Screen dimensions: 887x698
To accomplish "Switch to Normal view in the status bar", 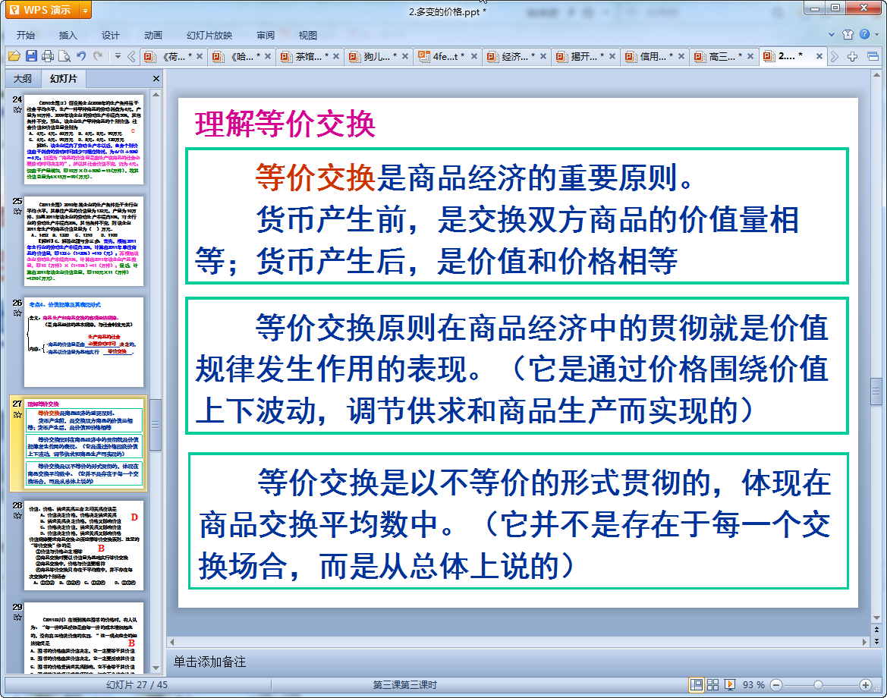I will pos(697,684).
